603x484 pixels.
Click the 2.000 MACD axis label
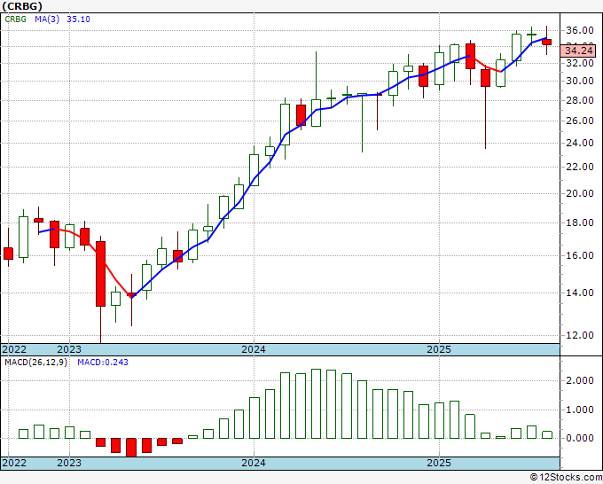580,380
